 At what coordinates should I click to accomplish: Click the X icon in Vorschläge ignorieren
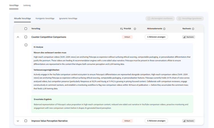[180, 18]
